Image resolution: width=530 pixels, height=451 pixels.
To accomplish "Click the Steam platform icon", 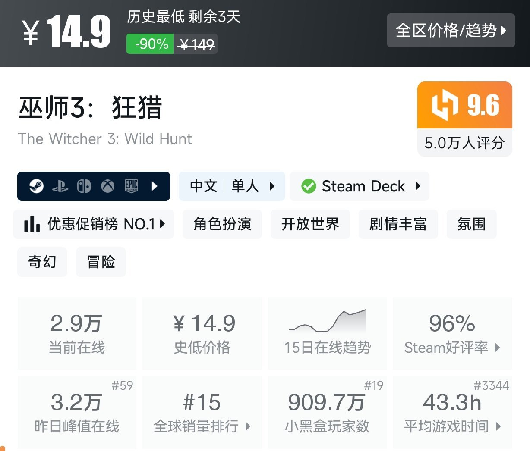I will (x=36, y=186).
